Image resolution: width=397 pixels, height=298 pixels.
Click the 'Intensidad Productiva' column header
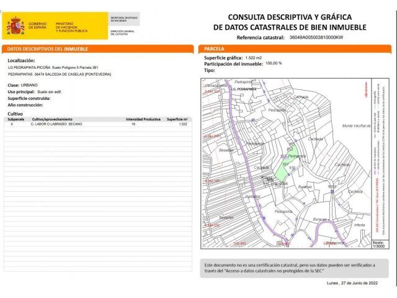point(143,119)
